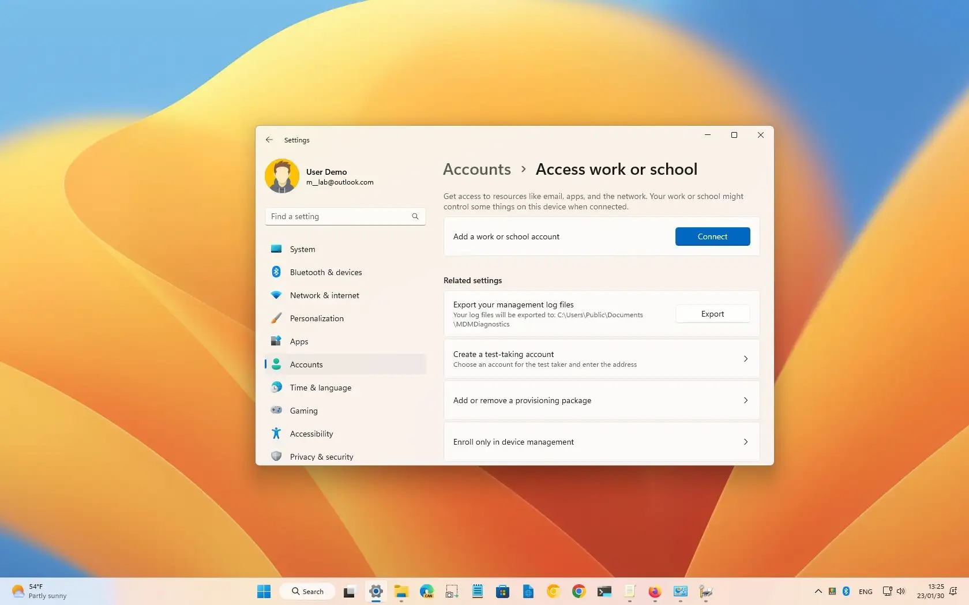Click the blue globe document taskbar icon

point(528,591)
